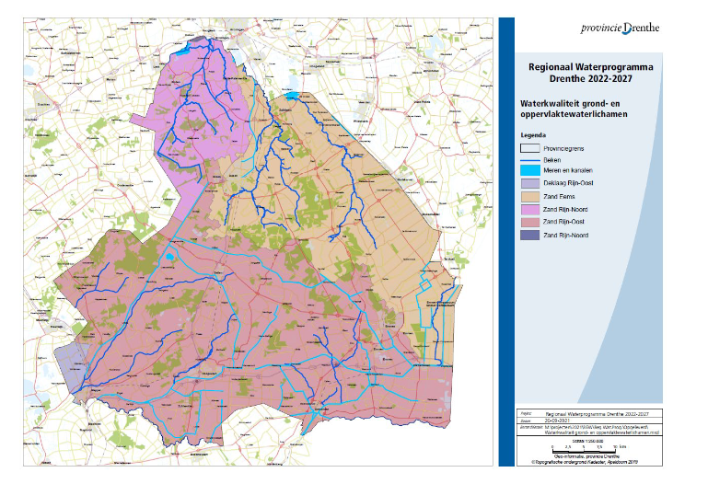Click the blue Beken line symbol in legend
The image size is (708, 484).
[529, 159]
